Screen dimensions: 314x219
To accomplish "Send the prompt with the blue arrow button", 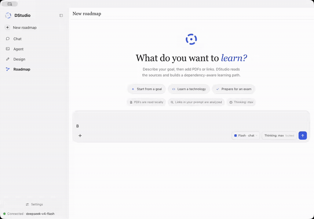I will click(x=303, y=135).
